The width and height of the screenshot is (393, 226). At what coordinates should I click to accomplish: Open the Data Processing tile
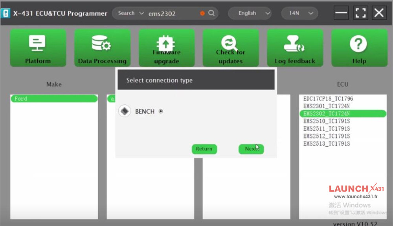pyautogui.click(x=102, y=48)
